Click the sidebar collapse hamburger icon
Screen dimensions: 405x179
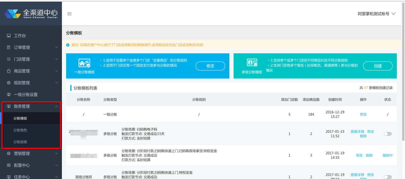[70, 14]
